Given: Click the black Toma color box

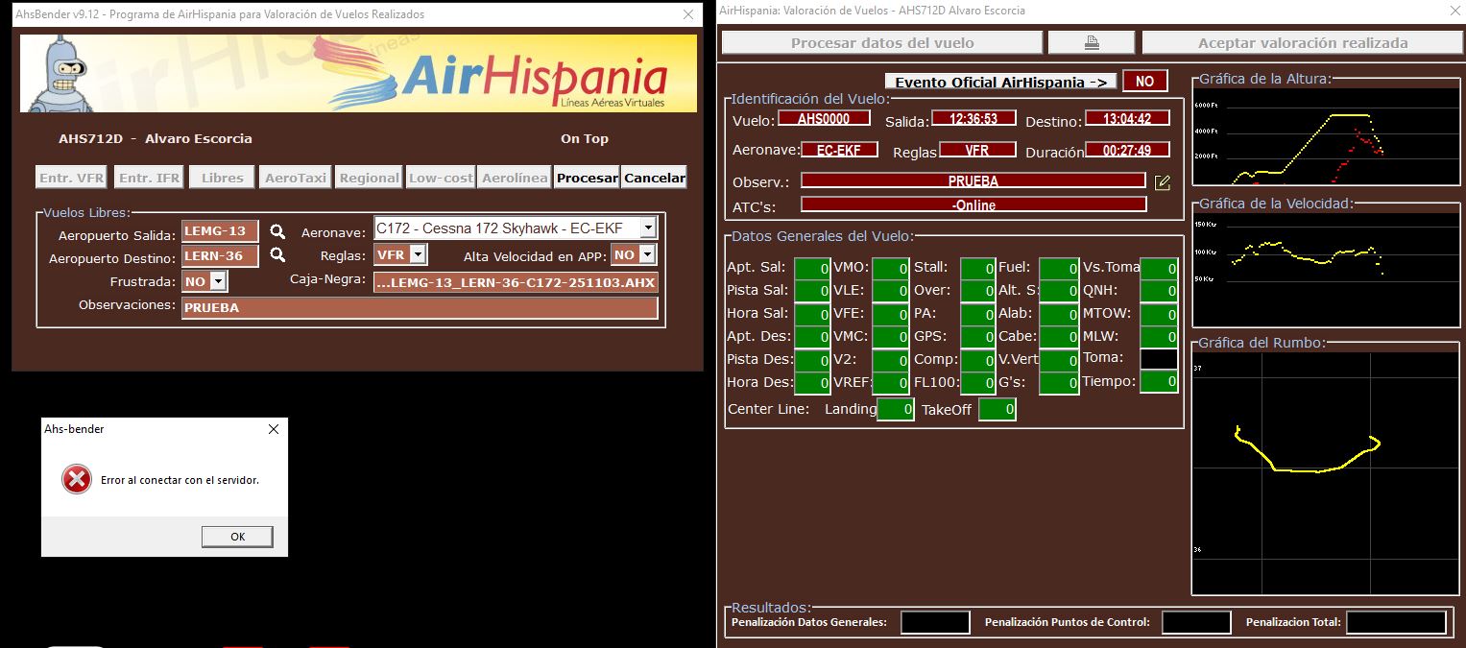Looking at the screenshot, I should coord(1159,358).
